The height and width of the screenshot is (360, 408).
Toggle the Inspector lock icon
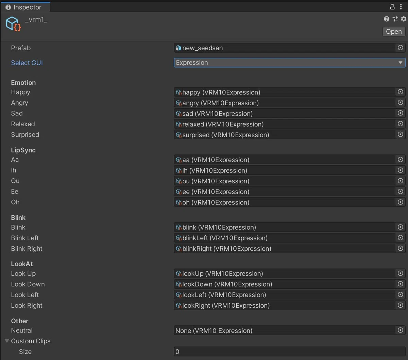coord(392,7)
